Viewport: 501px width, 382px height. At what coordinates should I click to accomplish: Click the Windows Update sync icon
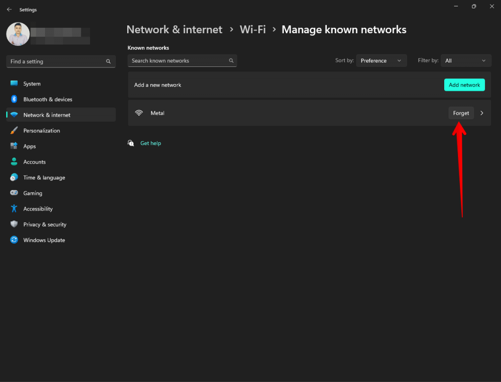click(14, 240)
